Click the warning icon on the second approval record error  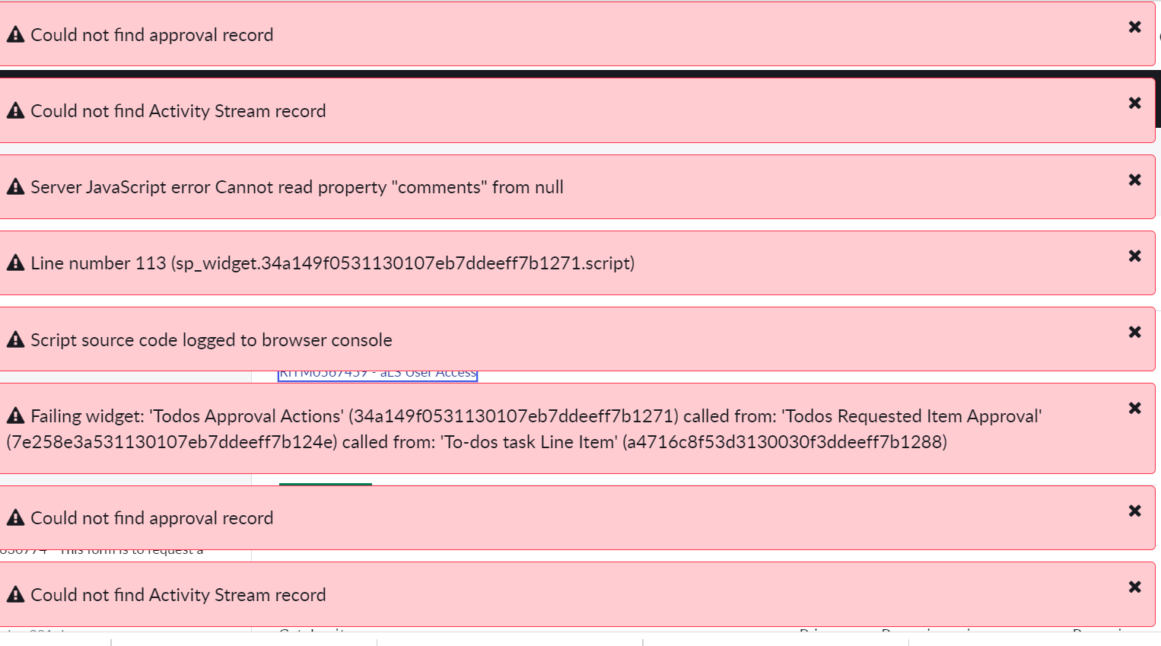(x=15, y=517)
